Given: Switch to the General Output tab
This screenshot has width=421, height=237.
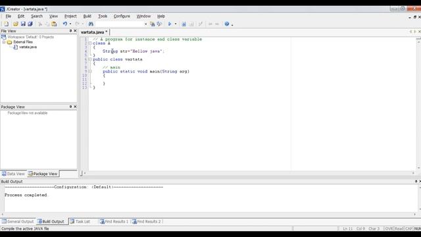Looking at the screenshot, I should click(x=18, y=222).
